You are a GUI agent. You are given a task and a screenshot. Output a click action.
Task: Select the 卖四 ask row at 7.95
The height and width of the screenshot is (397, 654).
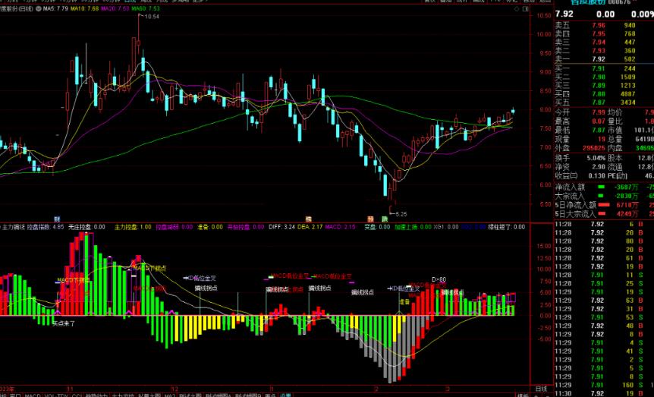pos(603,34)
